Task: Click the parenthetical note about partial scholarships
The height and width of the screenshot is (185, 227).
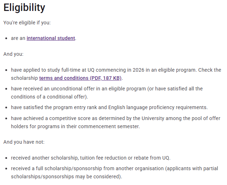Action: pyautogui.click(x=67, y=177)
